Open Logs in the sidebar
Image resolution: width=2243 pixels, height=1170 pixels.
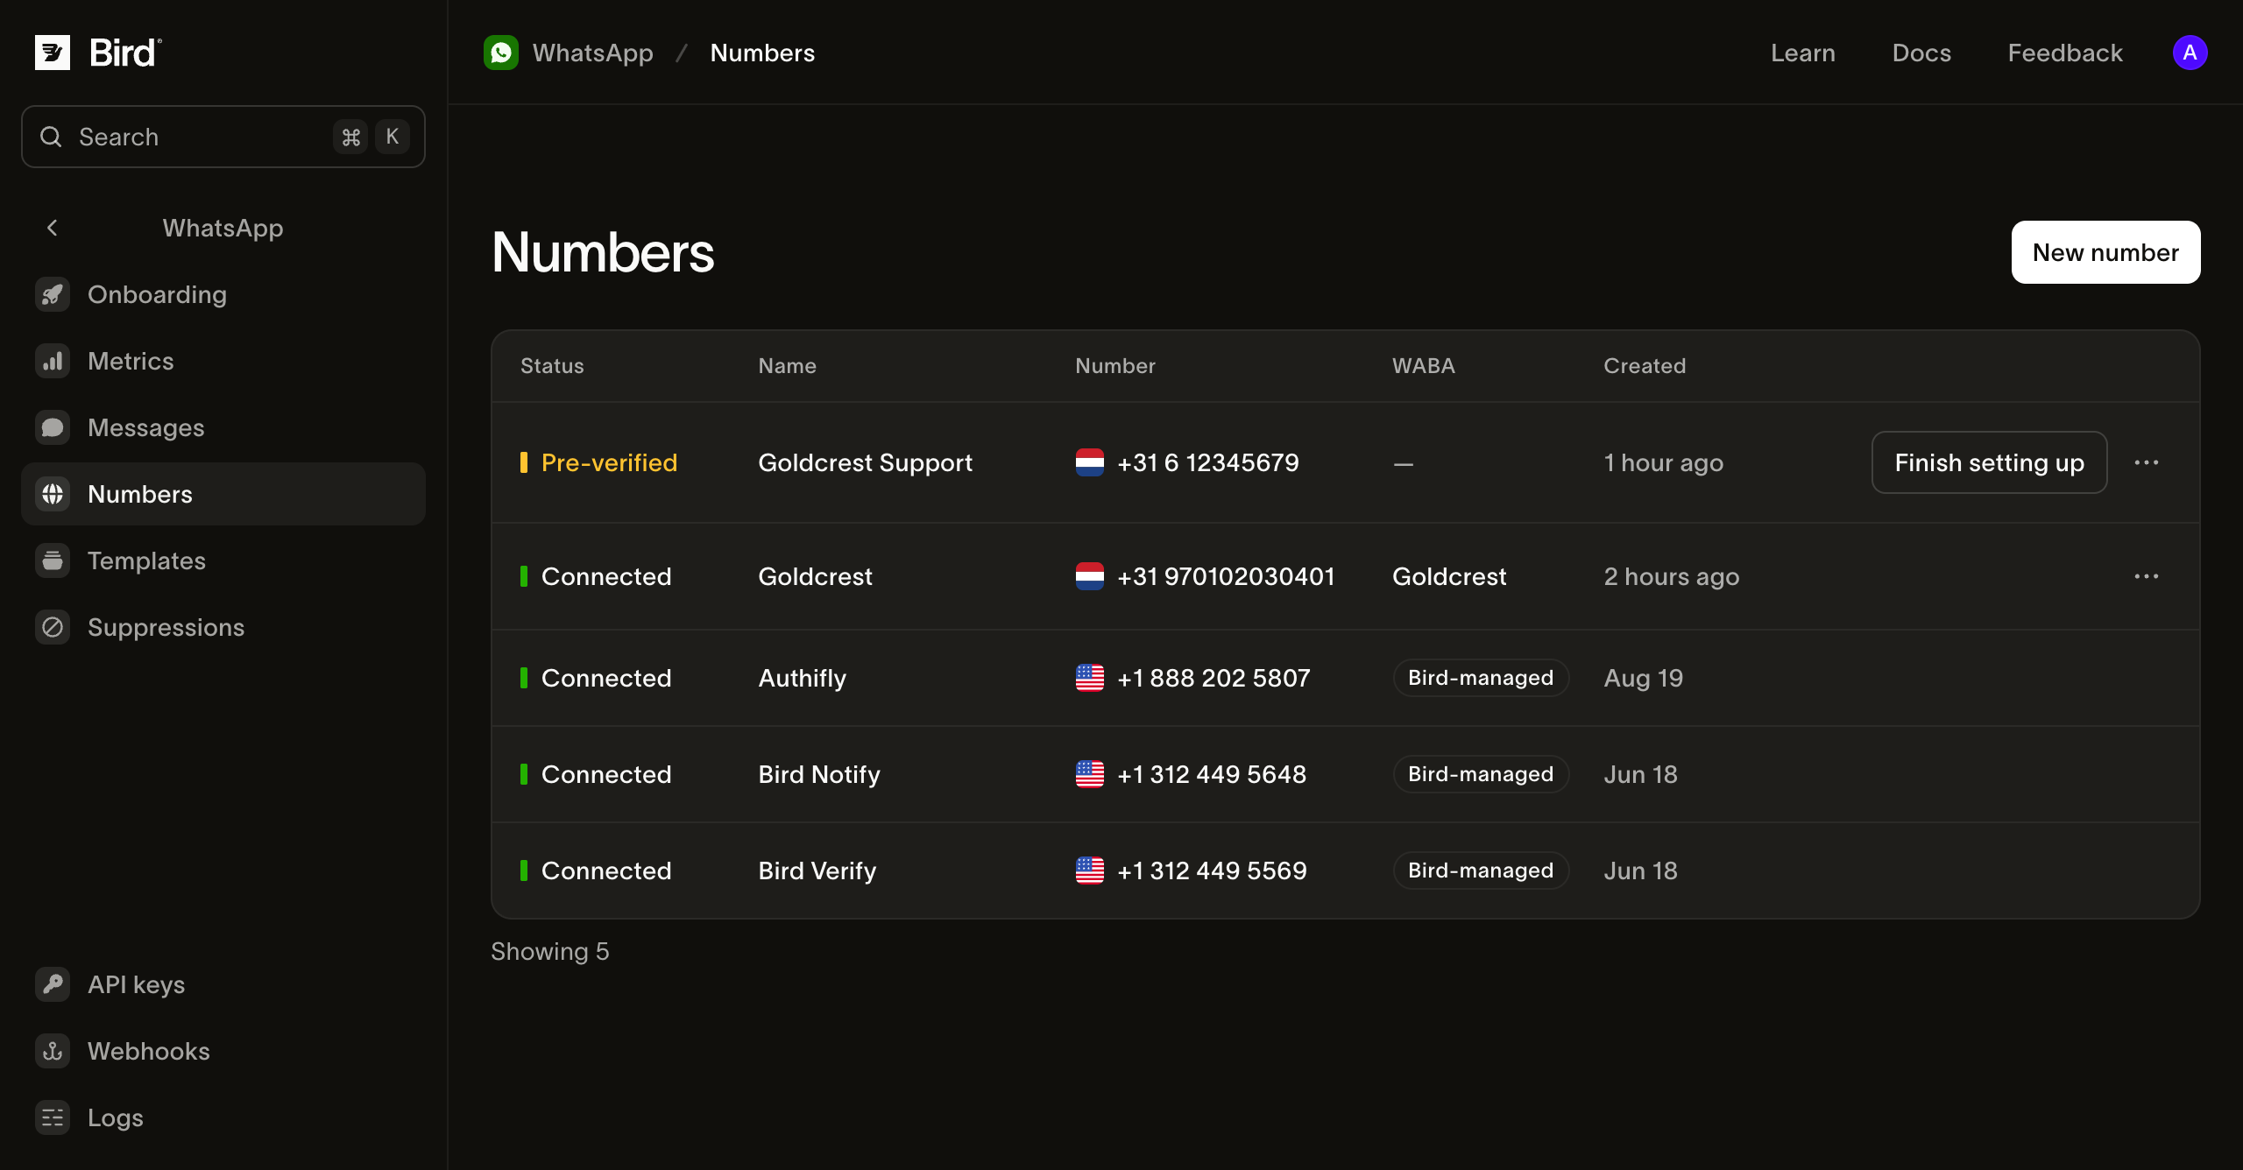click(223, 1117)
